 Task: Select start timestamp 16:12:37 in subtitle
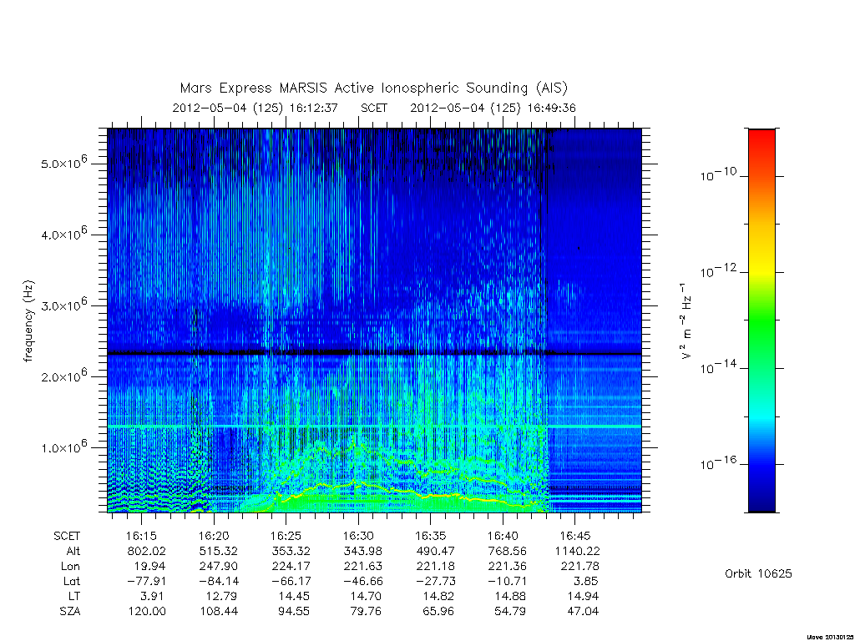point(314,108)
